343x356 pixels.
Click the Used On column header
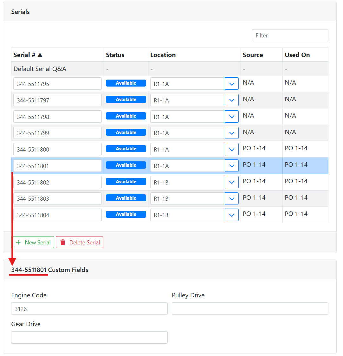click(x=297, y=55)
